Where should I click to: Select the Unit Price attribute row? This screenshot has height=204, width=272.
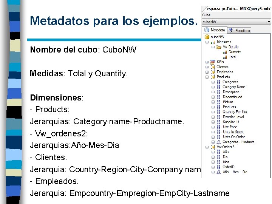(x=230, y=127)
